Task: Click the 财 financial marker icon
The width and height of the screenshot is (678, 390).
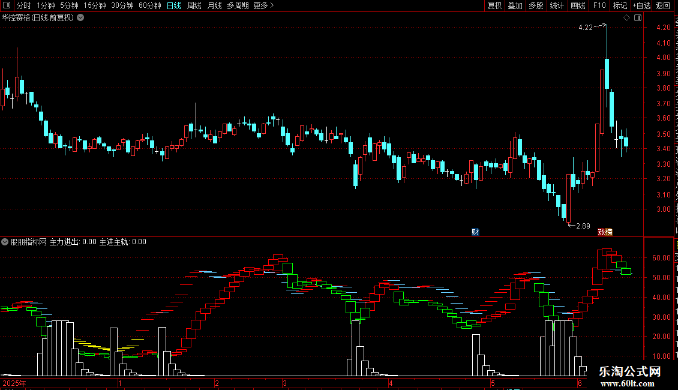Action: 475,232
